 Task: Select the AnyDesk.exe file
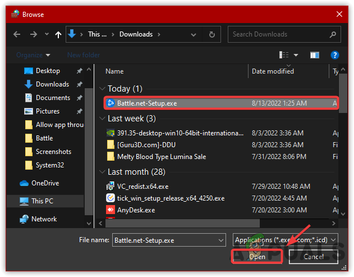[x=136, y=210]
